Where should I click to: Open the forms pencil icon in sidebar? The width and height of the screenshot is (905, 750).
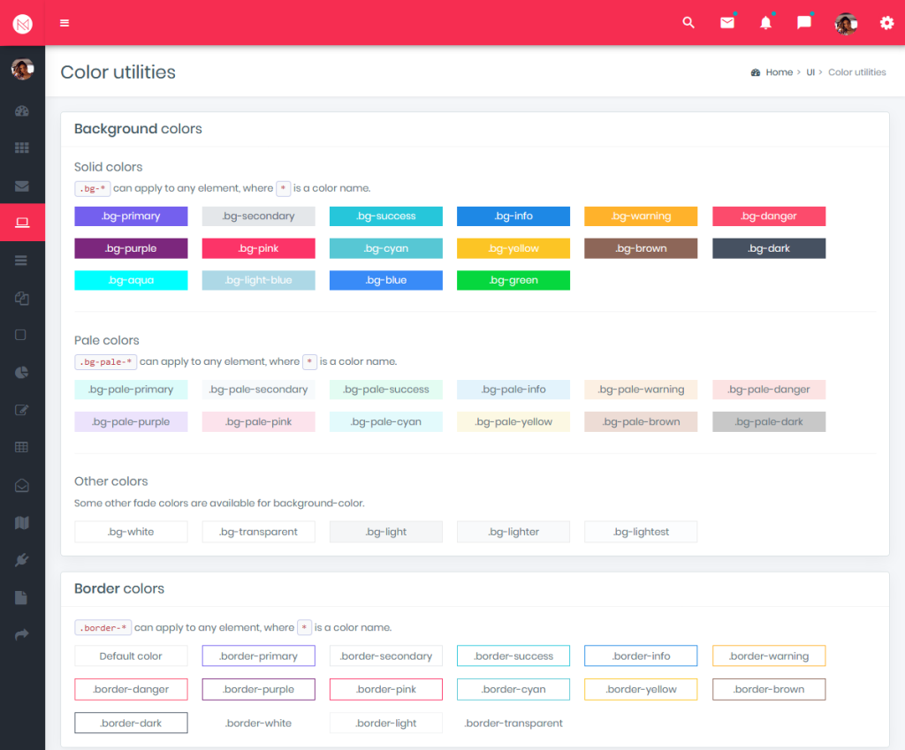tap(22, 409)
